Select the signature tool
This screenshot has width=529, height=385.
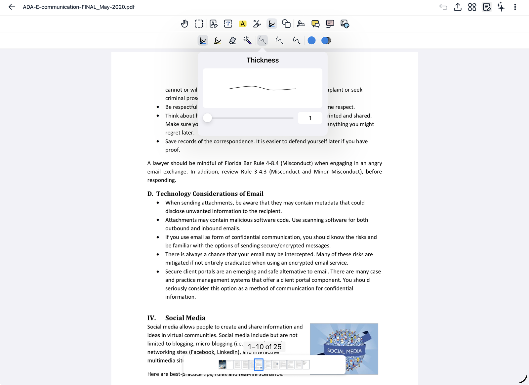[301, 24]
